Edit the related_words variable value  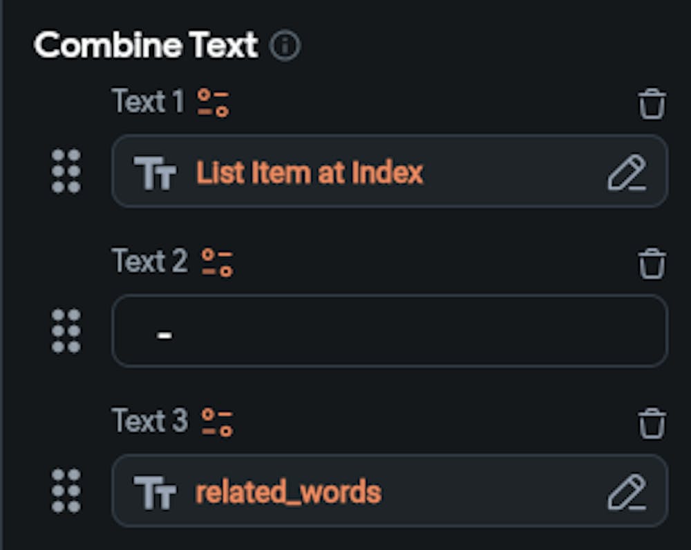626,492
